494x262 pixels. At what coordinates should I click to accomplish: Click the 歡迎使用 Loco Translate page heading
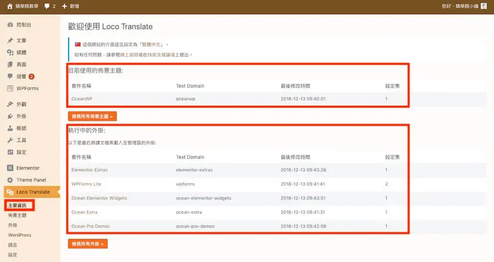pos(110,26)
